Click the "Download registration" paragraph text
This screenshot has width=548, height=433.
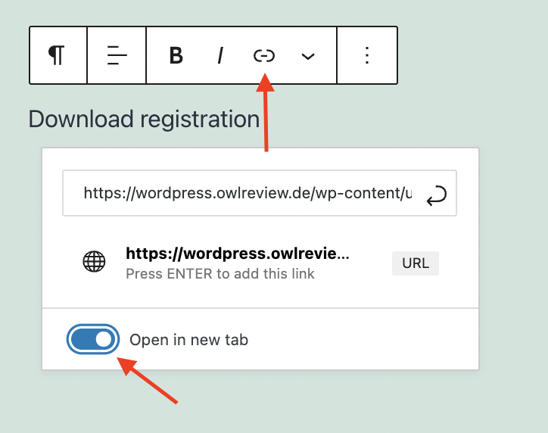[144, 119]
